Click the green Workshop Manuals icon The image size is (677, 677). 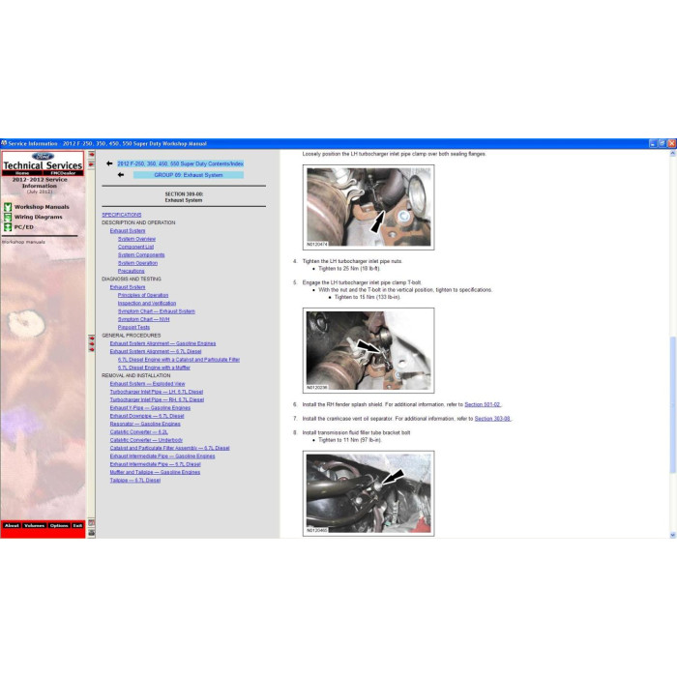(8, 207)
